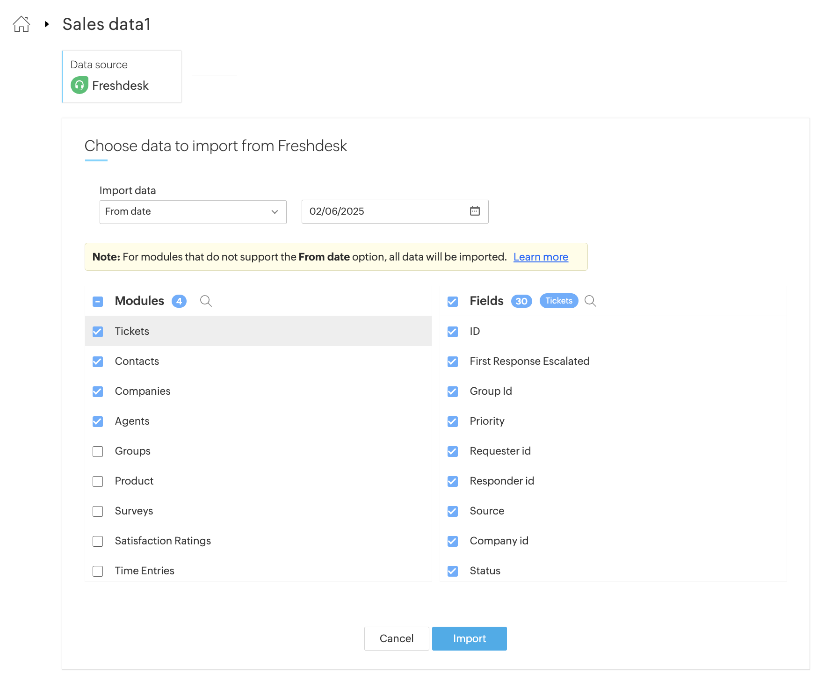Click the Import button

tap(469, 638)
